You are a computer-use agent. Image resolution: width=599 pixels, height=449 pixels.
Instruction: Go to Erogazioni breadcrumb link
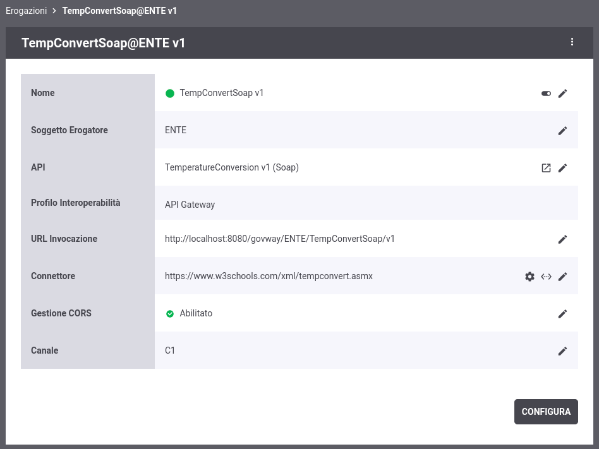(x=26, y=11)
